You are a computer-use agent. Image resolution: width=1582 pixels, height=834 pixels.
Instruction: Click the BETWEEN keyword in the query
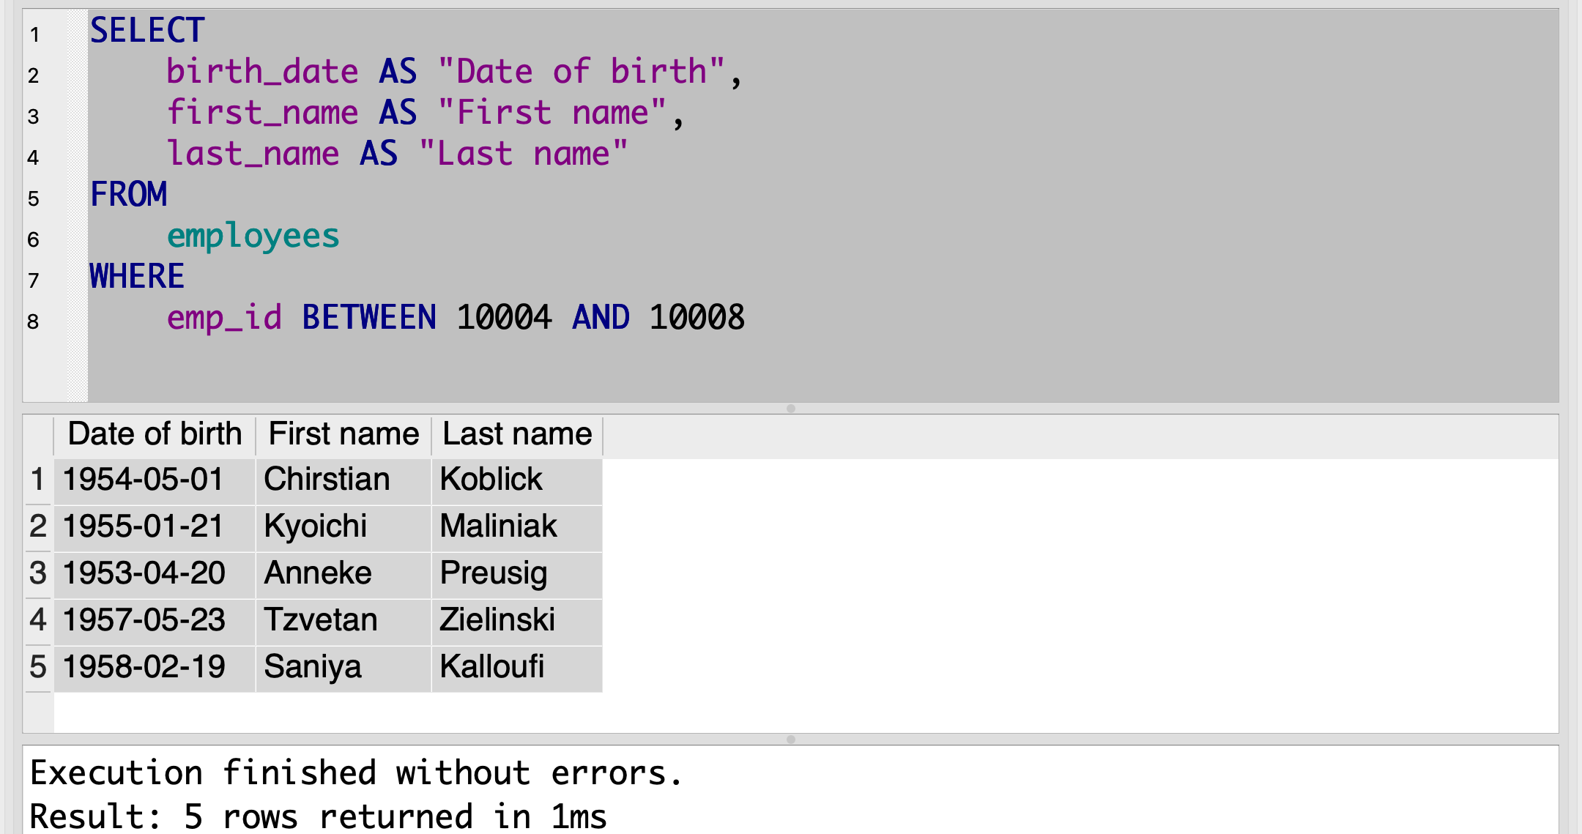(x=369, y=318)
